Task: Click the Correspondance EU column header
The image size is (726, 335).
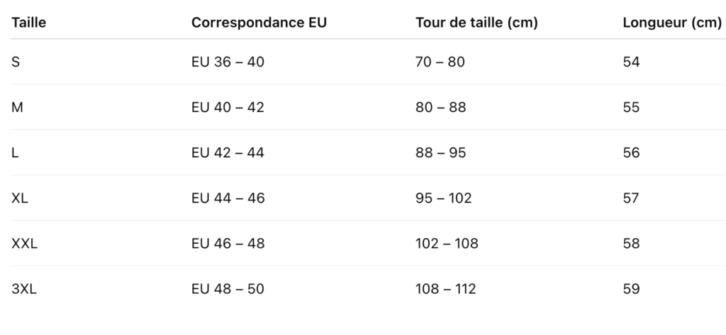Action: [259, 22]
